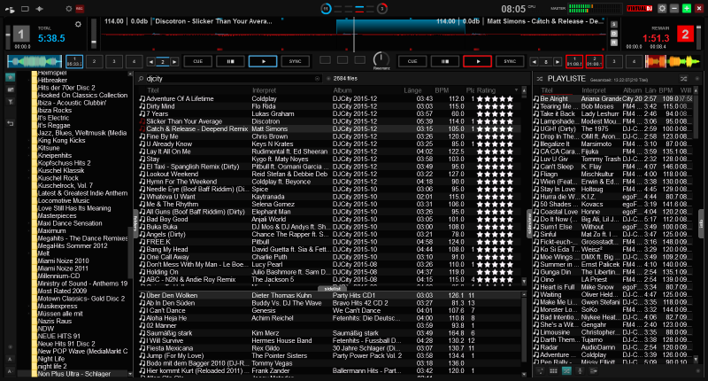Open the folder 'Non Plus Ultra - Schlager'
The width and height of the screenshot is (708, 381).
click(74, 374)
